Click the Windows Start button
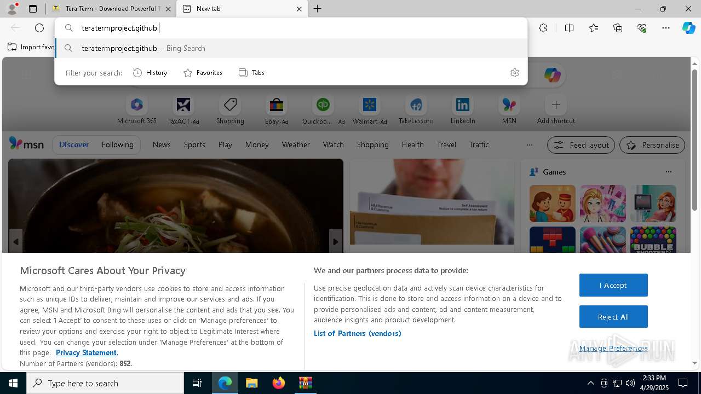Image resolution: width=701 pixels, height=394 pixels. pyautogui.click(x=13, y=383)
